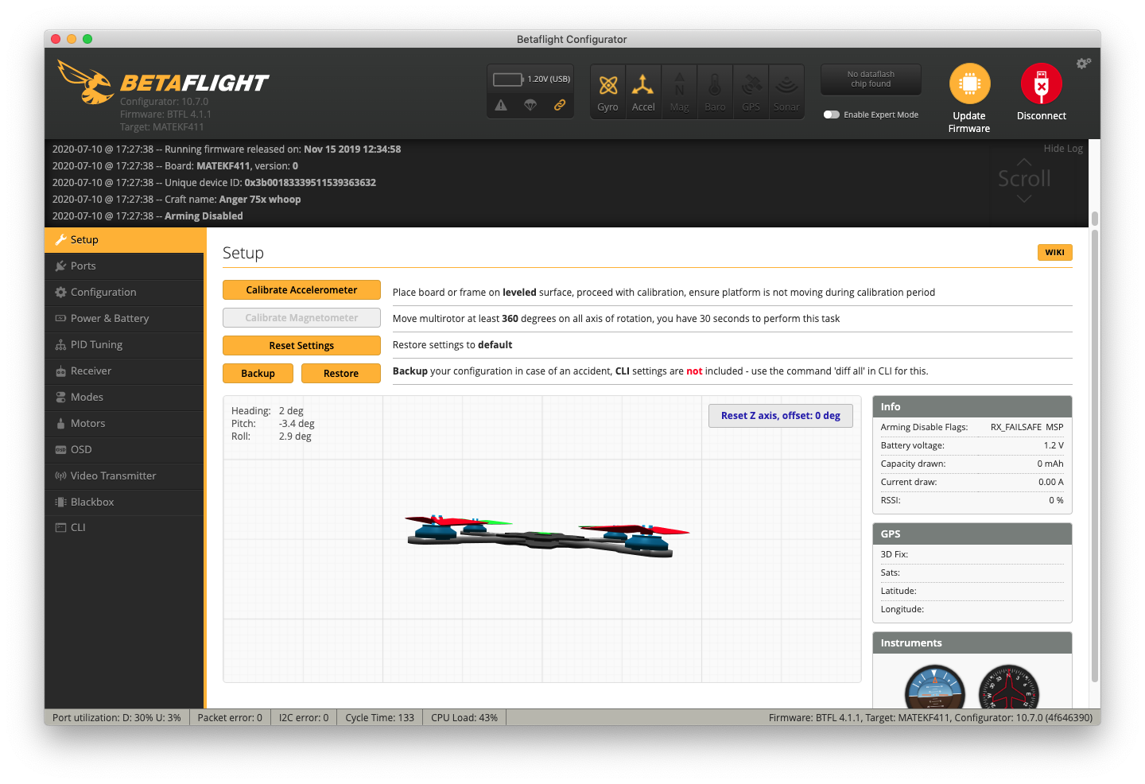This screenshot has width=1145, height=784.
Task: Click the battery voltage icon in header
Action: 507,80
